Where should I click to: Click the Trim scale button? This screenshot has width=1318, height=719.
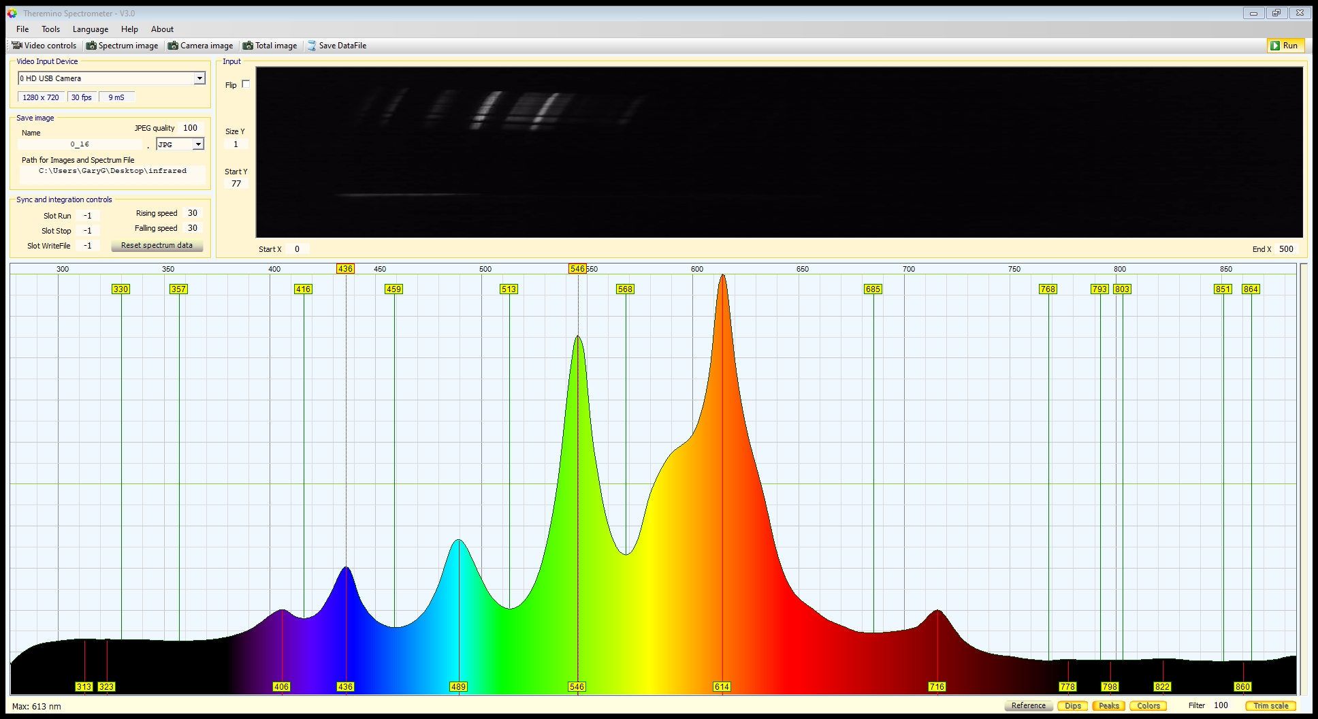pos(1270,705)
